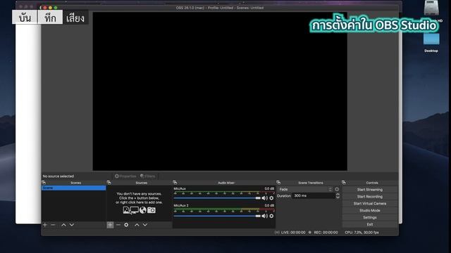This screenshot has height=253, width=451.
Task: Click the Mic/Aux 2 0.0 dB level text
Action: (269, 205)
